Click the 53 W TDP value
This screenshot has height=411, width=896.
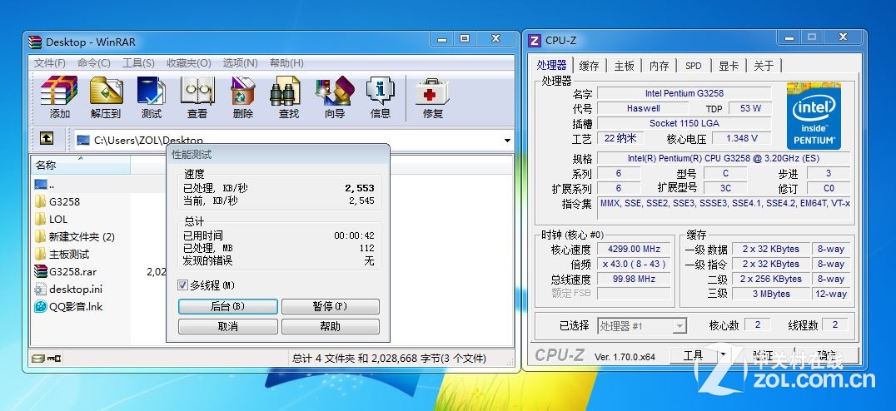pos(750,108)
